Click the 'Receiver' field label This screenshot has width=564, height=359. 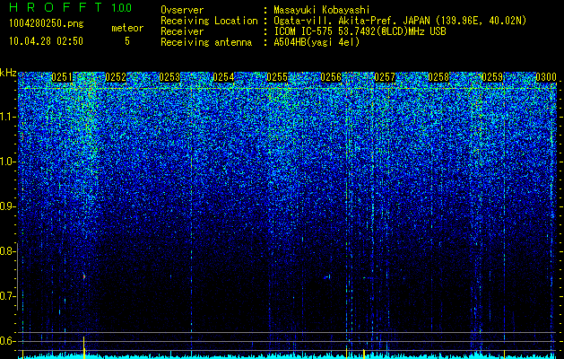[182, 31]
